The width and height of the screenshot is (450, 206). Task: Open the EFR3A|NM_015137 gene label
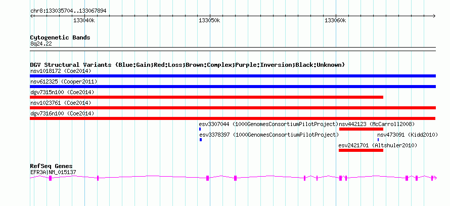click(x=53, y=173)
